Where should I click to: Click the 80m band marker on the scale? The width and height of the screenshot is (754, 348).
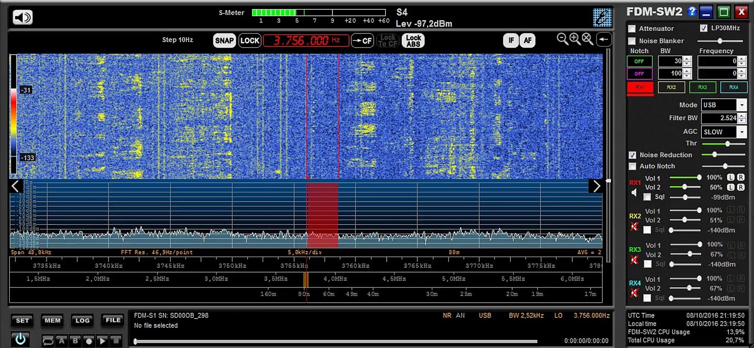(x=304, y=294)
